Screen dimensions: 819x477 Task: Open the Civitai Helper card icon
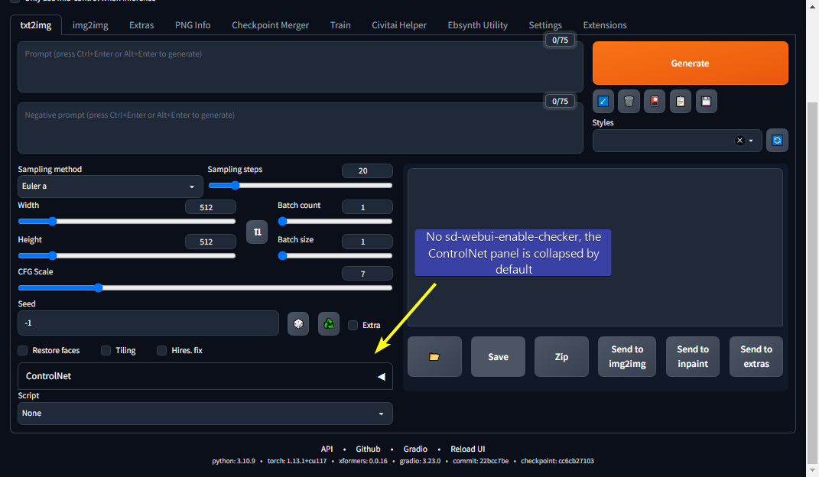point(655,101)
